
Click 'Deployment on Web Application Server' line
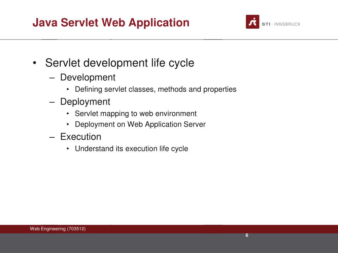(140, 124)
